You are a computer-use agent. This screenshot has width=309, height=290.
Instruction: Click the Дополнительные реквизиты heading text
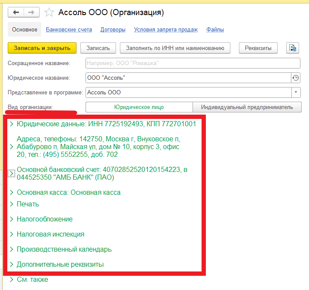pyautogui.click(x=60, y=264)
